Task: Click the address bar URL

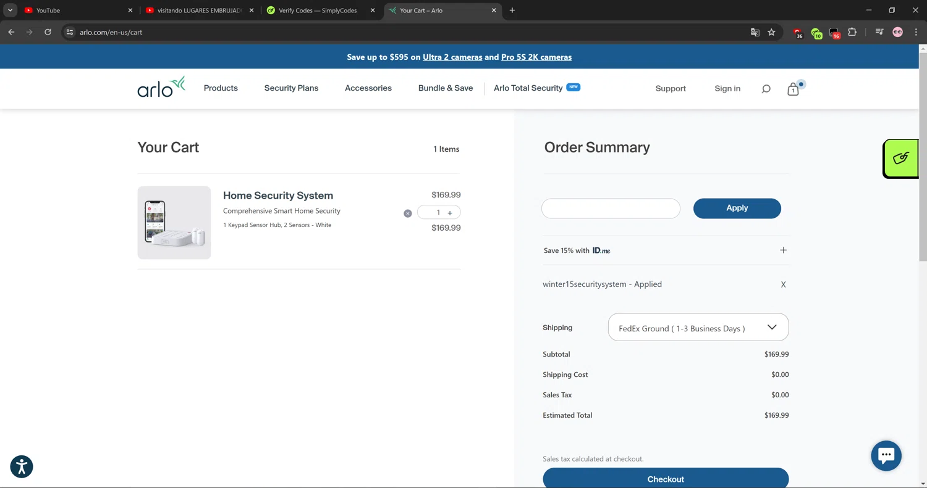Action: click(111, 32)
